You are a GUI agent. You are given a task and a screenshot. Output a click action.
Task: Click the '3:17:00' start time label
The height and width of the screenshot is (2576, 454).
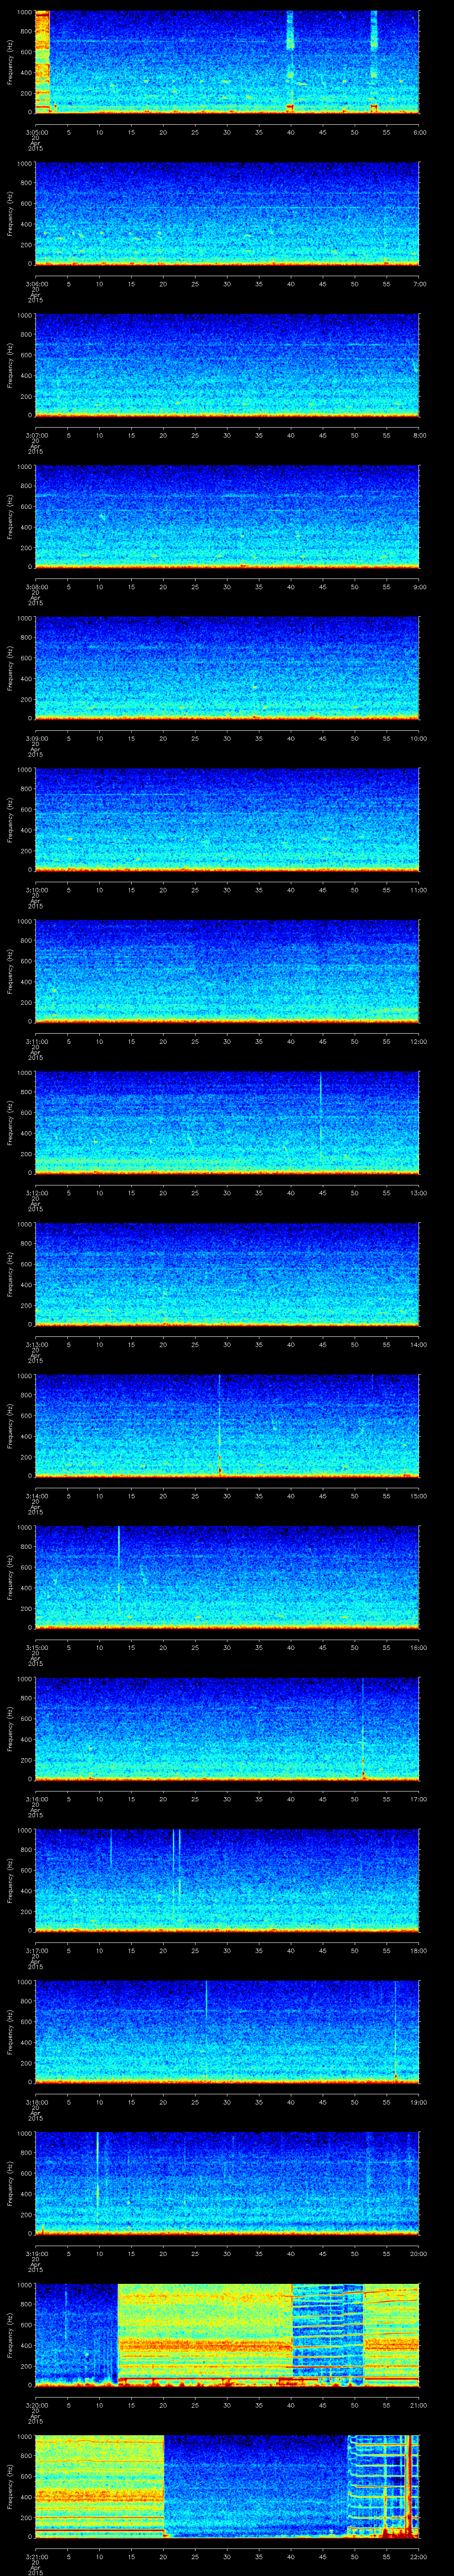[35, 1950]
